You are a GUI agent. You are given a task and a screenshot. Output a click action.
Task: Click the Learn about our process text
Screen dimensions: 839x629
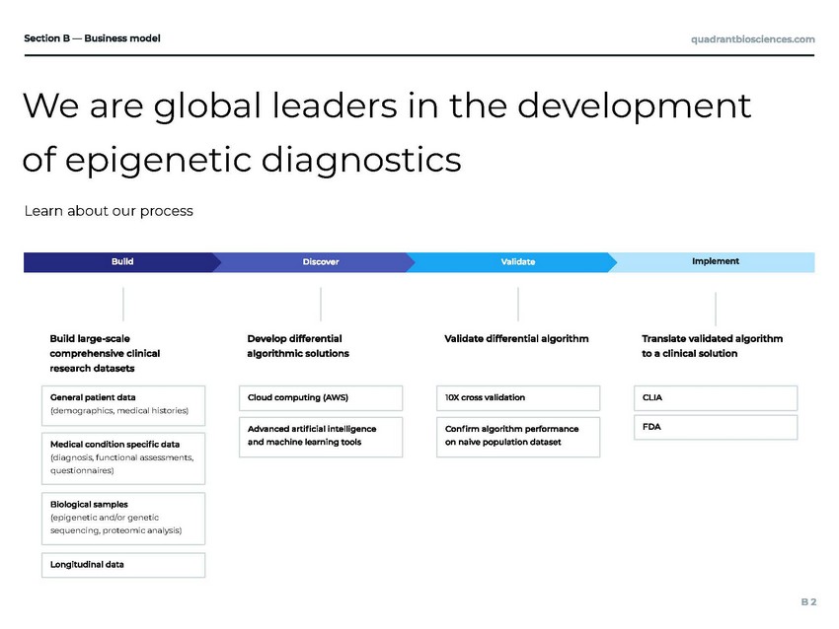coord(109,211)
